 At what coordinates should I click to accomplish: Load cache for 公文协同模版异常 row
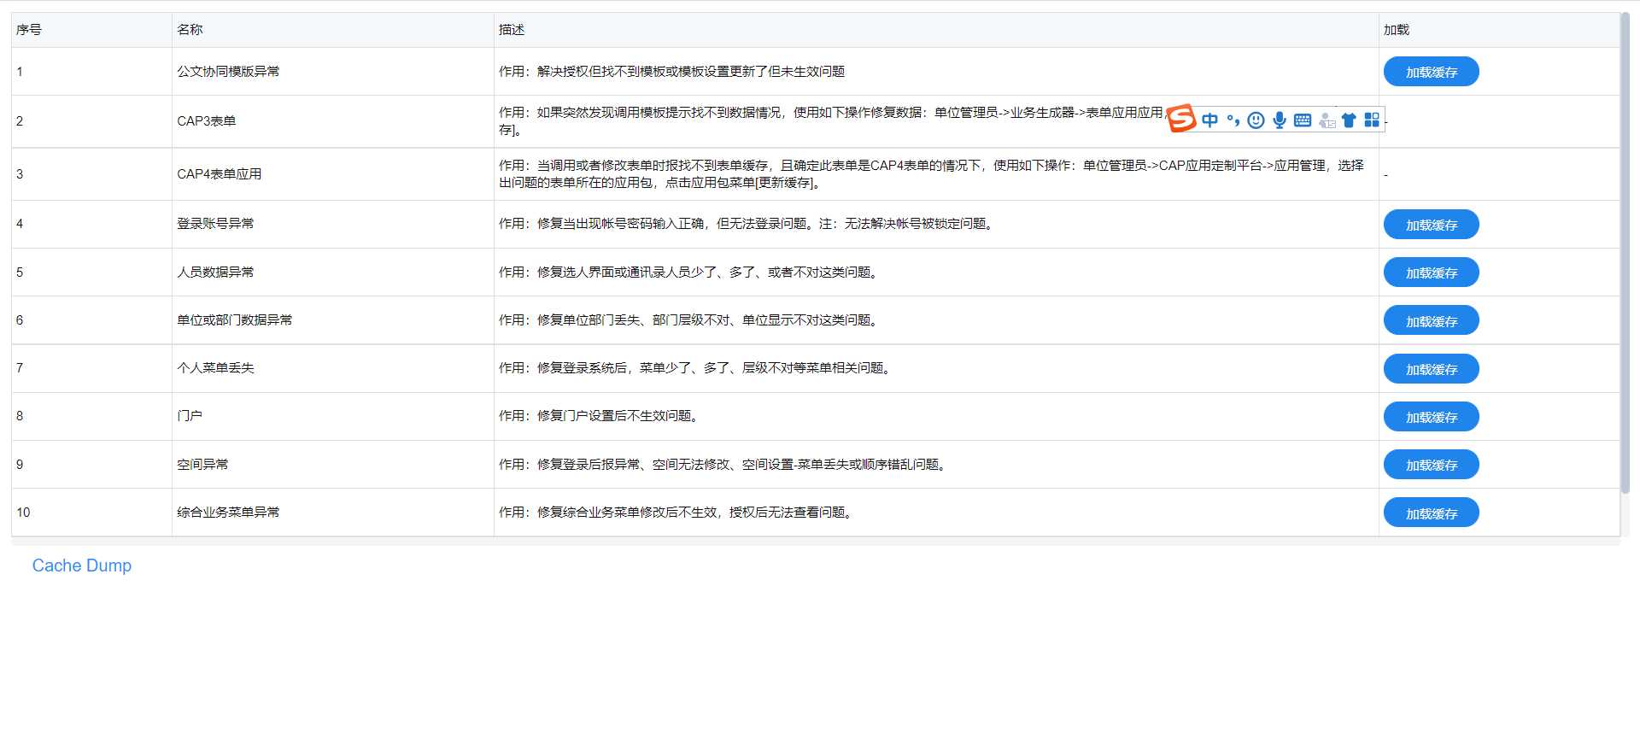1432,72
